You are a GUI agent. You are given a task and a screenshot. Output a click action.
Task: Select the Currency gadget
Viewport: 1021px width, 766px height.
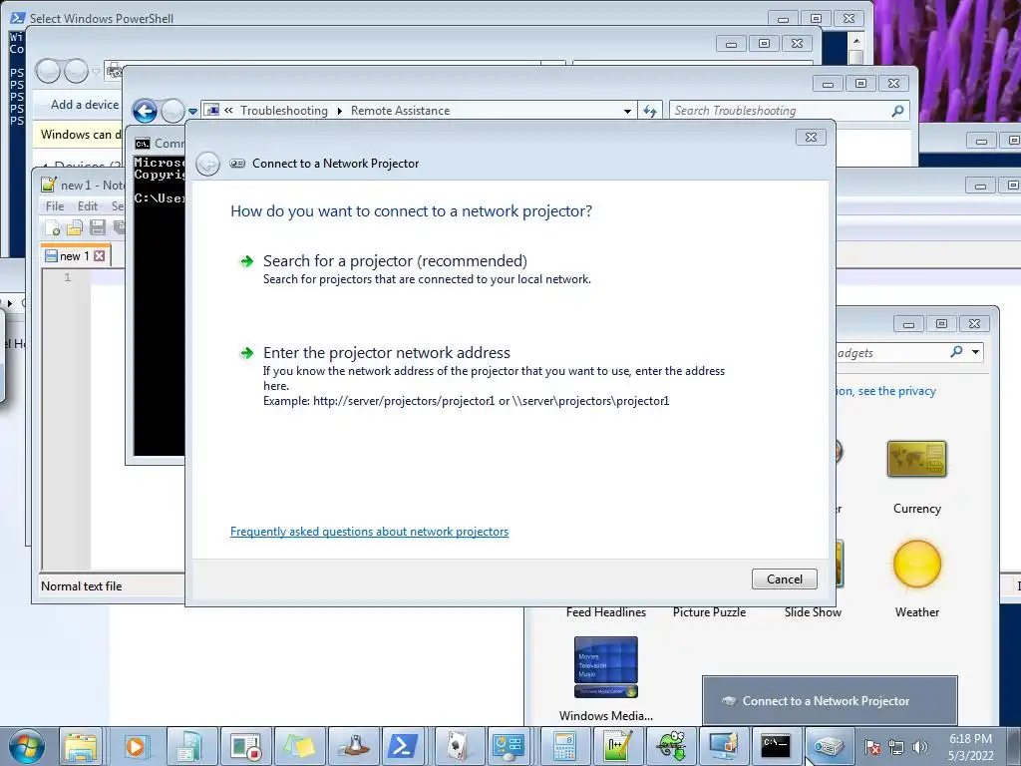917,478
